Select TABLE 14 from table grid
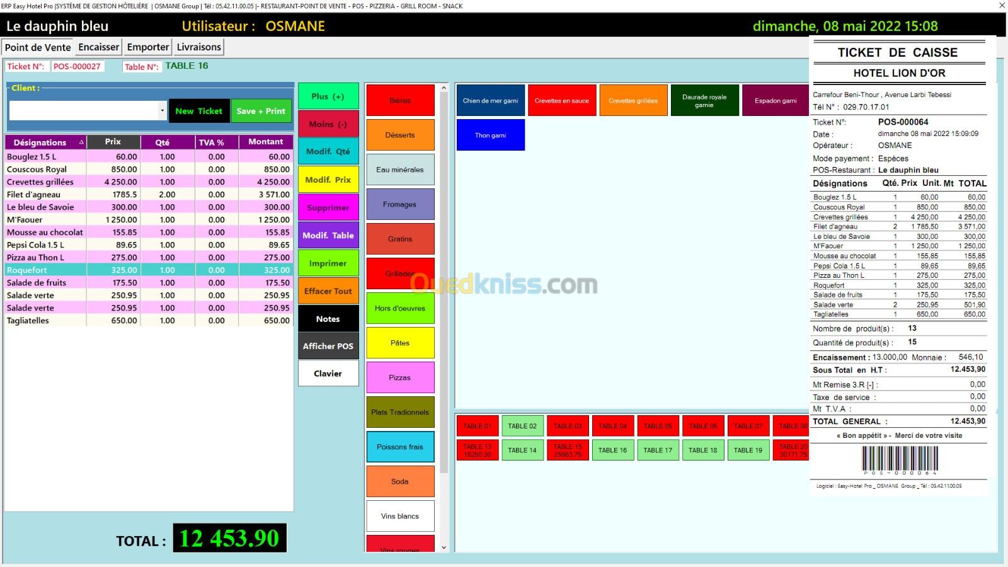The width and height of the screenshot is (1008, 567). coord(522,450)
